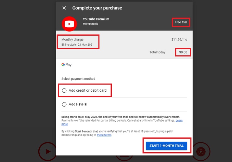This screenshot has height=162, width=232.
Task: Click the YouTube Premium title text
Action: [x=96, y=19]
